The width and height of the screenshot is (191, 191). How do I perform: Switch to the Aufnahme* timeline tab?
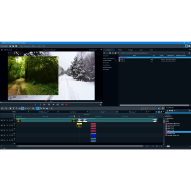pyautogui.click(x=74, y=112)
